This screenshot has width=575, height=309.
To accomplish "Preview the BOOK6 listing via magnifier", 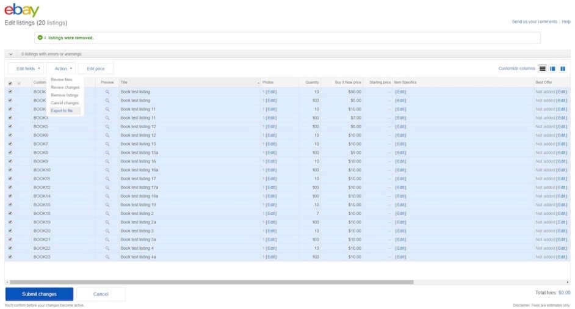I will pyautogui.click(x=107, y=136).
